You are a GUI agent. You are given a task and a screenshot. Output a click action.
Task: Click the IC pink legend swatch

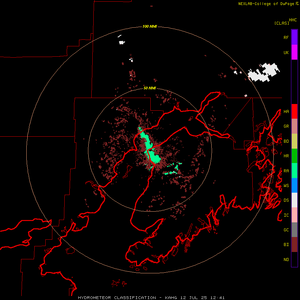point(294,215)
